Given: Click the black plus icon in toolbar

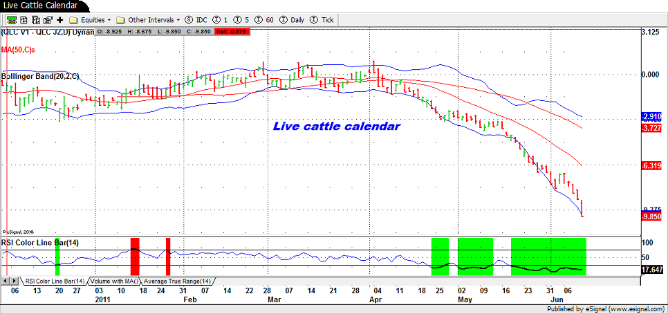Looking at the screenshot, I should (59, 20).
